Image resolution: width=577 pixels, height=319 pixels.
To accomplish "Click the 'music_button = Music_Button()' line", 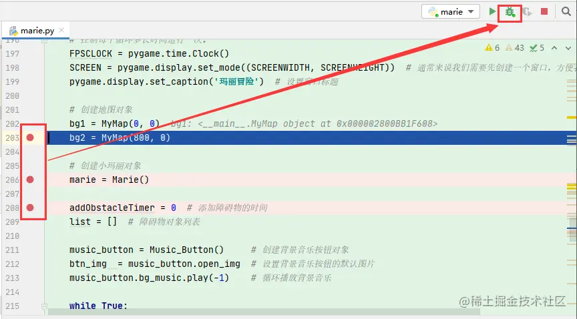I will [x=146, y=250].
